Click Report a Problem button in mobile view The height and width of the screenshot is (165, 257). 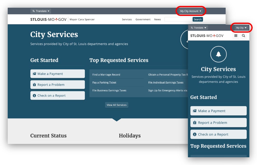coord(218,123)
